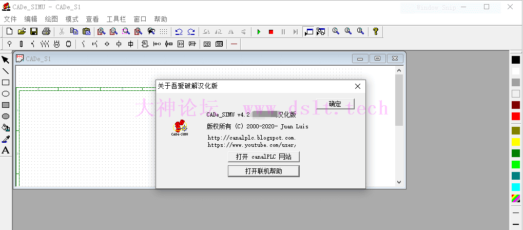Confirm the About dialog with 确定

click(335, 104)
